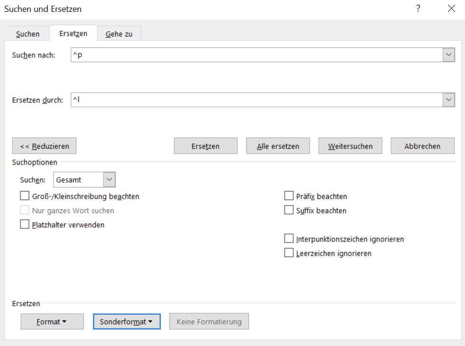Viewport: 465px width, 346px height.
Task: Open the Format menu button
Action: [52, 322]
